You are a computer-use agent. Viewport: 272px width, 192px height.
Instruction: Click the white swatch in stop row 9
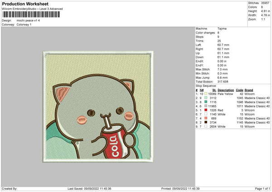[x=206, y=126]
